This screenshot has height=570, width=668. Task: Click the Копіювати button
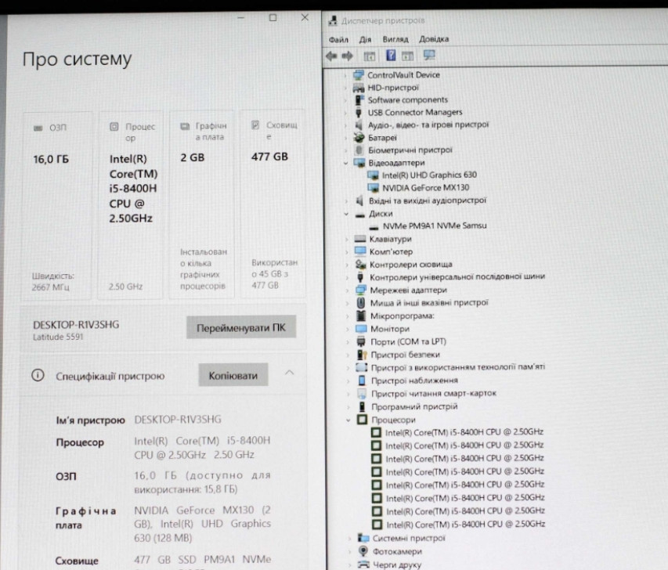[233, 376]
